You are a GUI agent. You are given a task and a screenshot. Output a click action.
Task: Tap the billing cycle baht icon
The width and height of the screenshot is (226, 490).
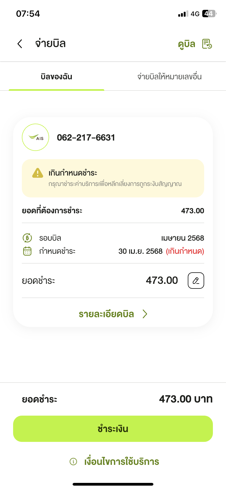[27, 238]
